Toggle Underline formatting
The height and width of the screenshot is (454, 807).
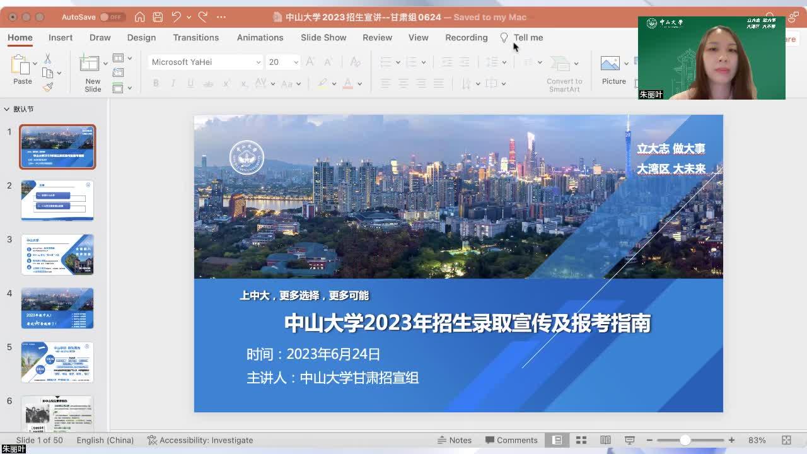[x=190, y=83]
